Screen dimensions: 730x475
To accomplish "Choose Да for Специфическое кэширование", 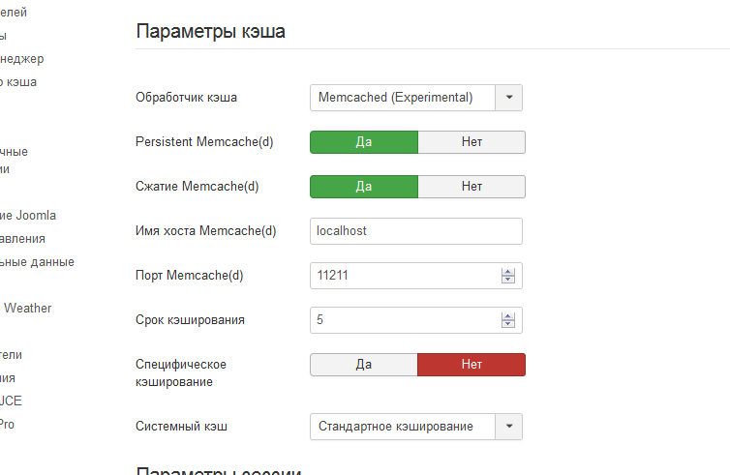I will pyautogui.click(x=364, y=365).
